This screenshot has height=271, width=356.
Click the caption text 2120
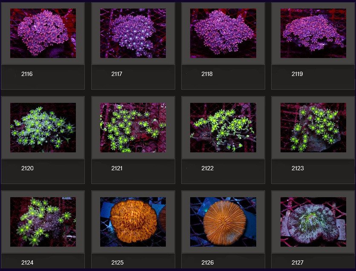pyautogui.click(x=27, y=168)
